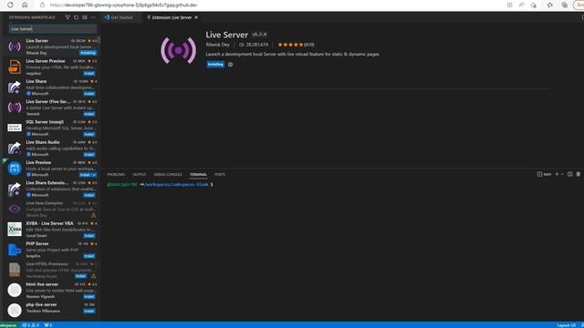584x328 pixels.
Task: Clear extensions search results icon
Action: (85, 17)
